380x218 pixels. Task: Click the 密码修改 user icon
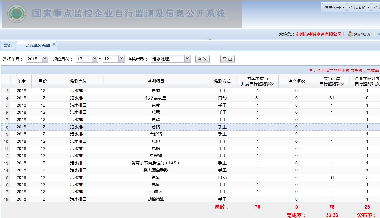(350, 34)
